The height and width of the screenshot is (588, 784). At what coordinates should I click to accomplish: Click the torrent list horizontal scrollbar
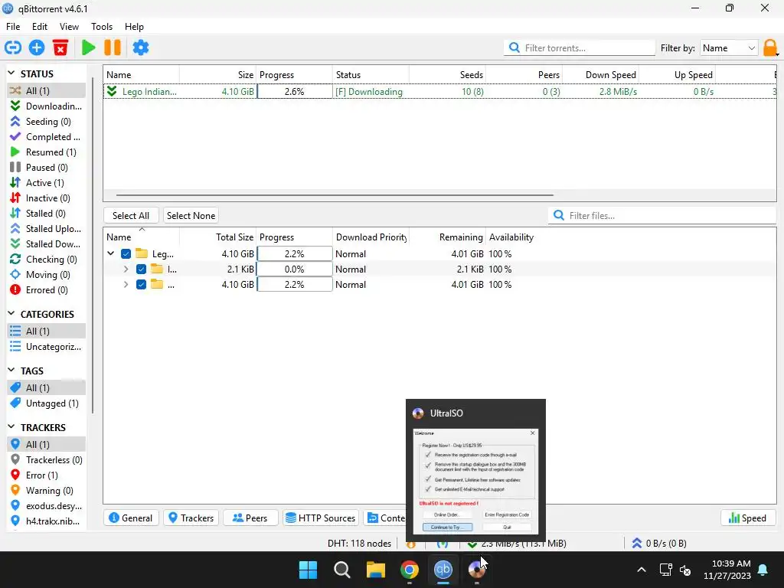click(335, 195)
